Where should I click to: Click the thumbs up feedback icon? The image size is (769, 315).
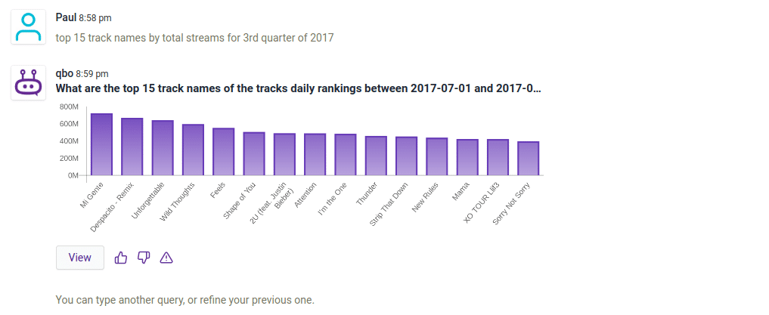click(x=121, y=258)
